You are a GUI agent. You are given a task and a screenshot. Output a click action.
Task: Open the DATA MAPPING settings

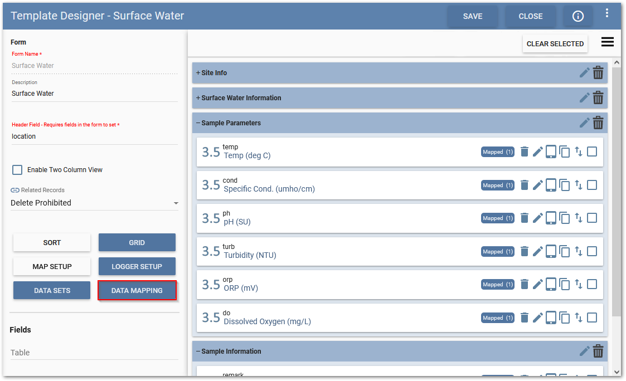click(137, 290)
